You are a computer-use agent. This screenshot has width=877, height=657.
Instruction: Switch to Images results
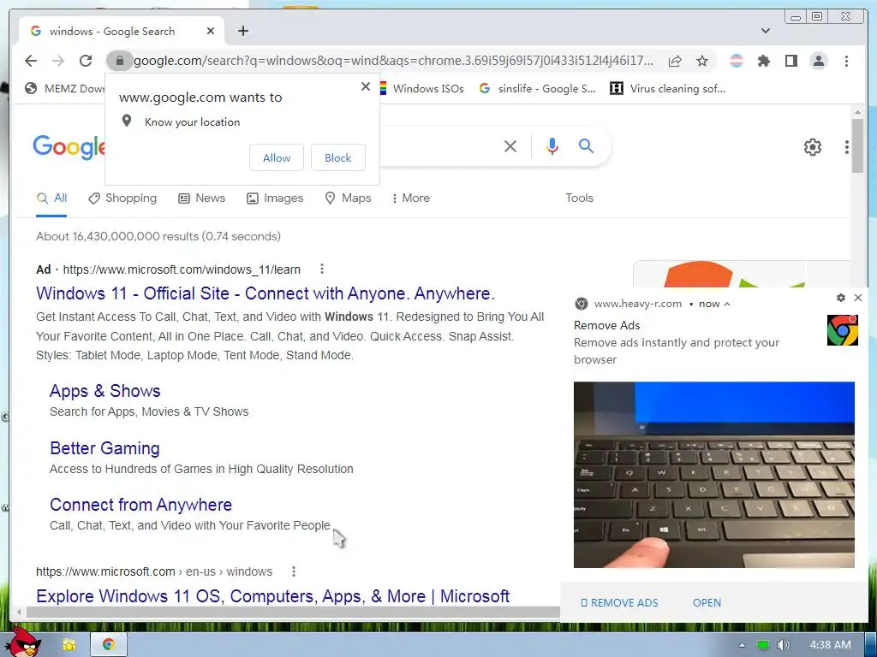(x=275, y=198)
